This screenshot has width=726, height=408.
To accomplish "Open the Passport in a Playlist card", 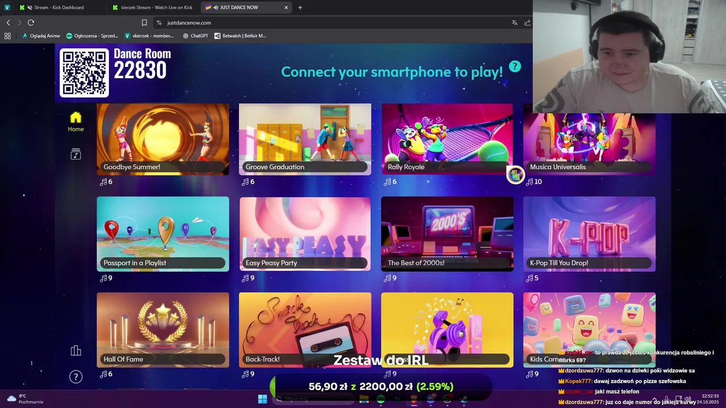I will [x=163, y=233].
